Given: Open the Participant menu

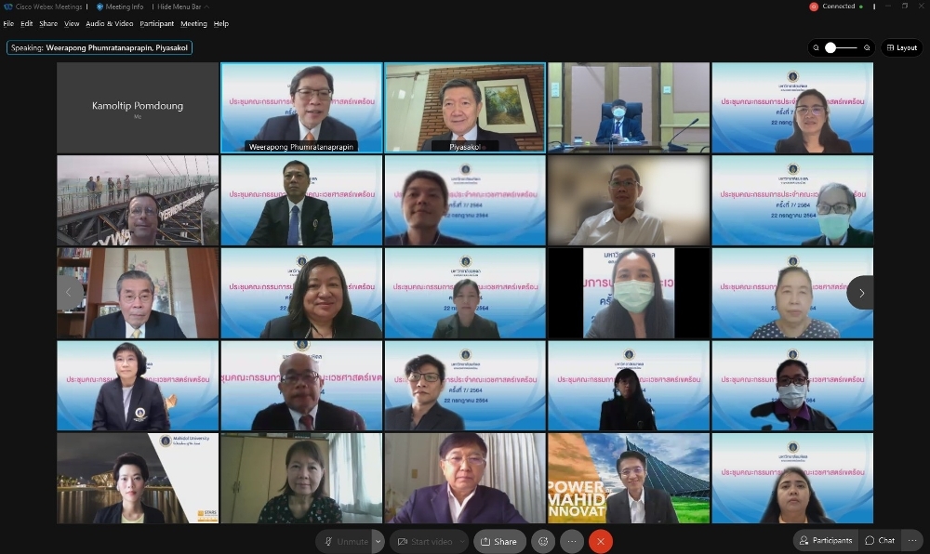Looking at the screenshot, I should [156, 23].
